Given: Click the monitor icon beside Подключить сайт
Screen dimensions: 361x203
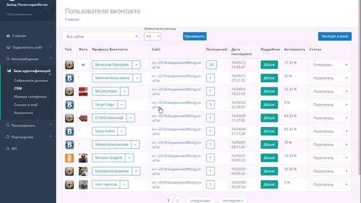Looking at the screenshot, I should point(8,47).
